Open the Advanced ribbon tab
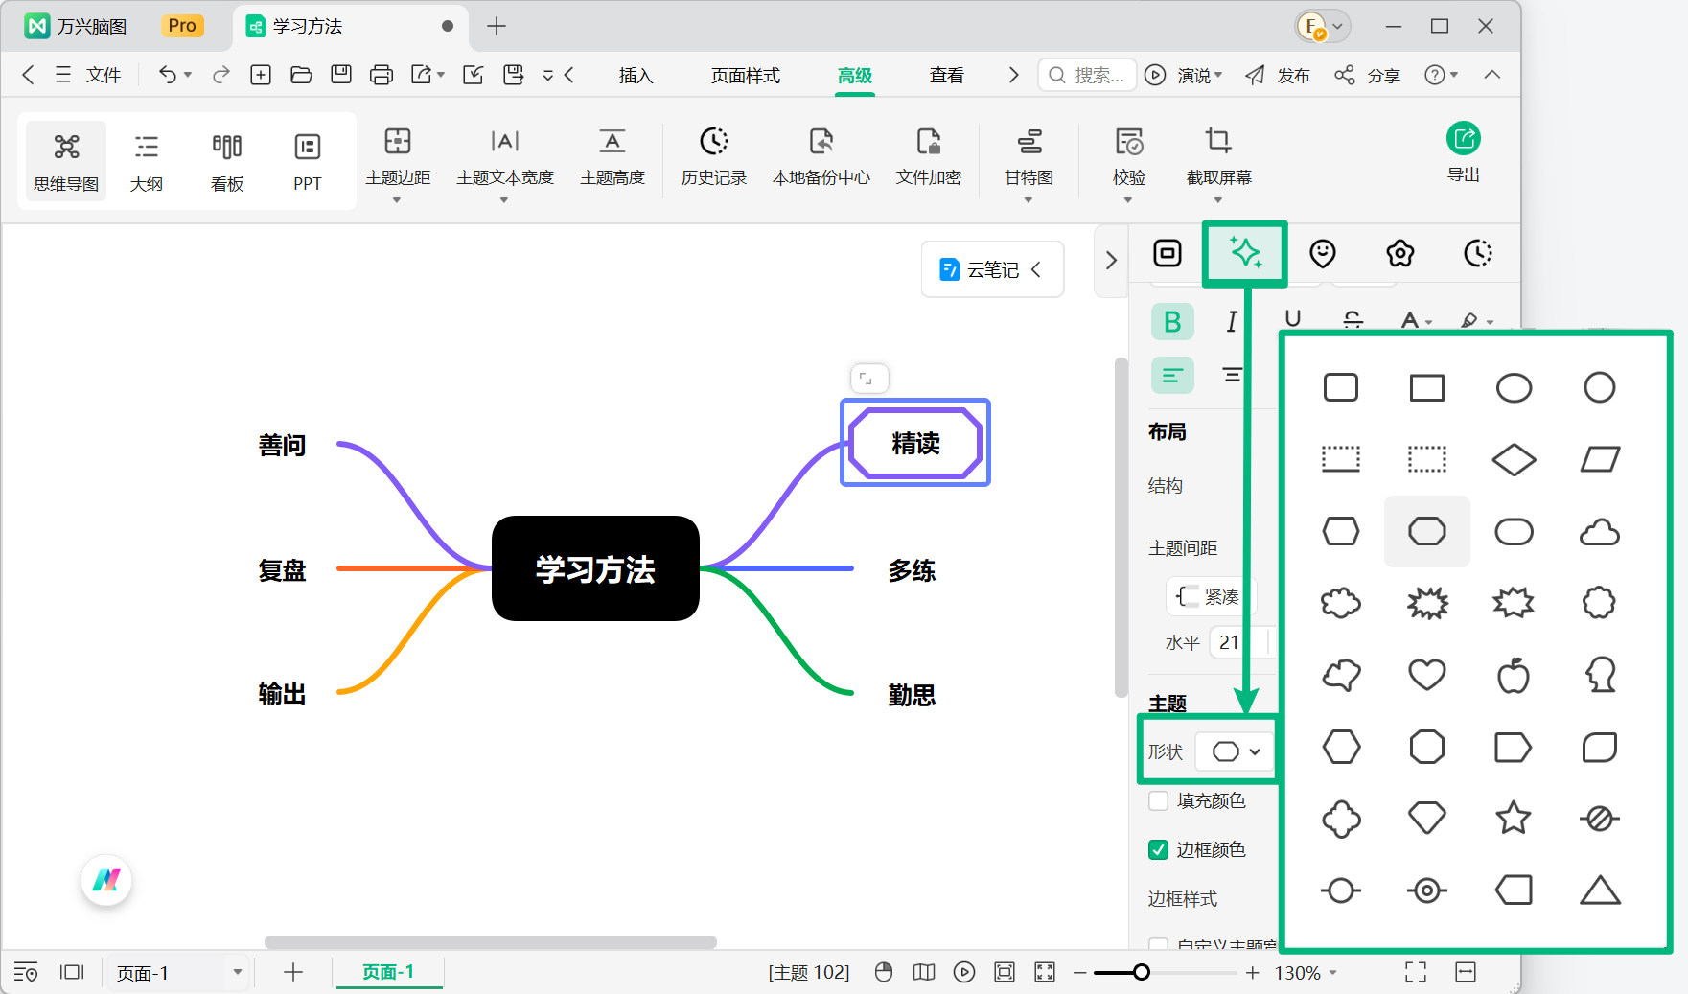Image resolution: width=1688 pixels, height=994 pixels. pyautogui.click(x=855, y=75)
